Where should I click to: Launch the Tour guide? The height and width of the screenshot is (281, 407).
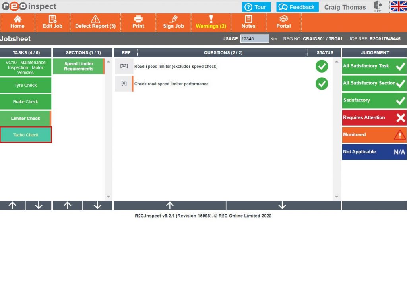(256, 6)
